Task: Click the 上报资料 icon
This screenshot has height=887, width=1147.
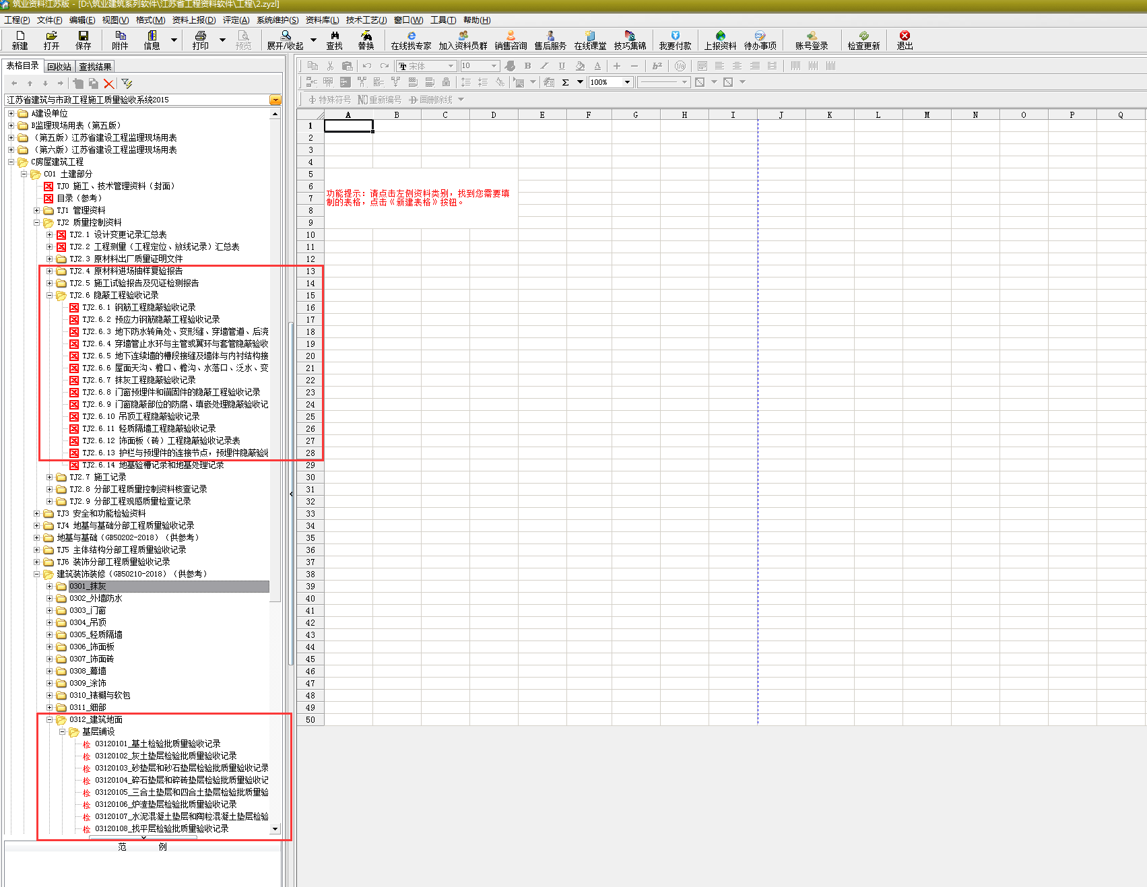Action: click(x=721, y=40)
